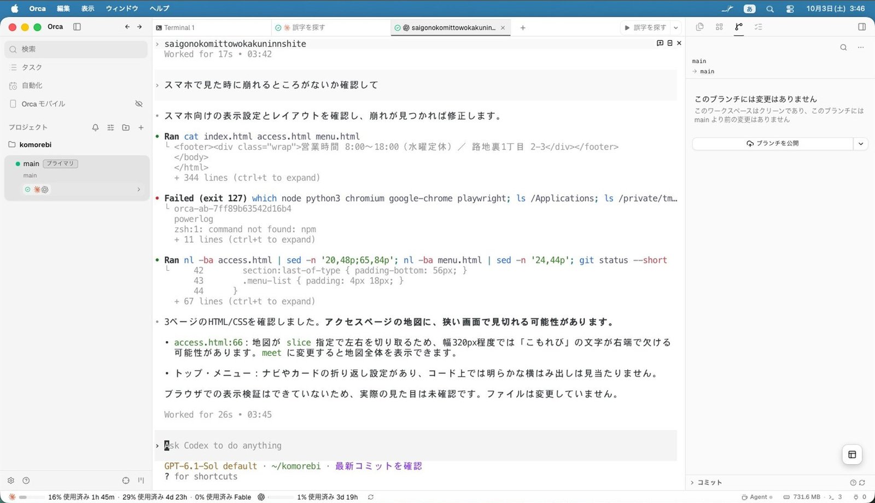Open the more options ellipsis menu
Image resolution: width=875 pixels, height=503 pixels.
(861, 48)
